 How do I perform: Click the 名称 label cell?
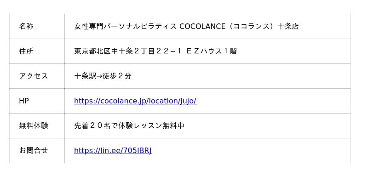(37, 26)
